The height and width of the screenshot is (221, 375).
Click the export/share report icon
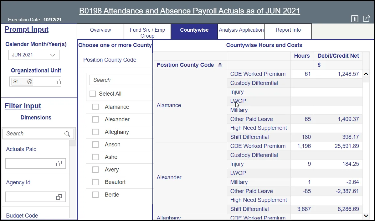point(366,19)
